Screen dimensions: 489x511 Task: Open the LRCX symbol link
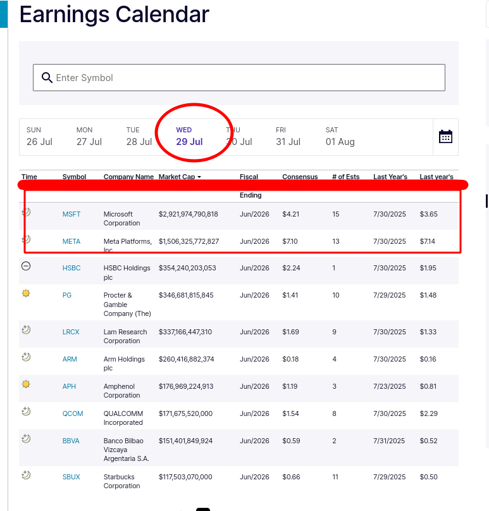[71, 332]
